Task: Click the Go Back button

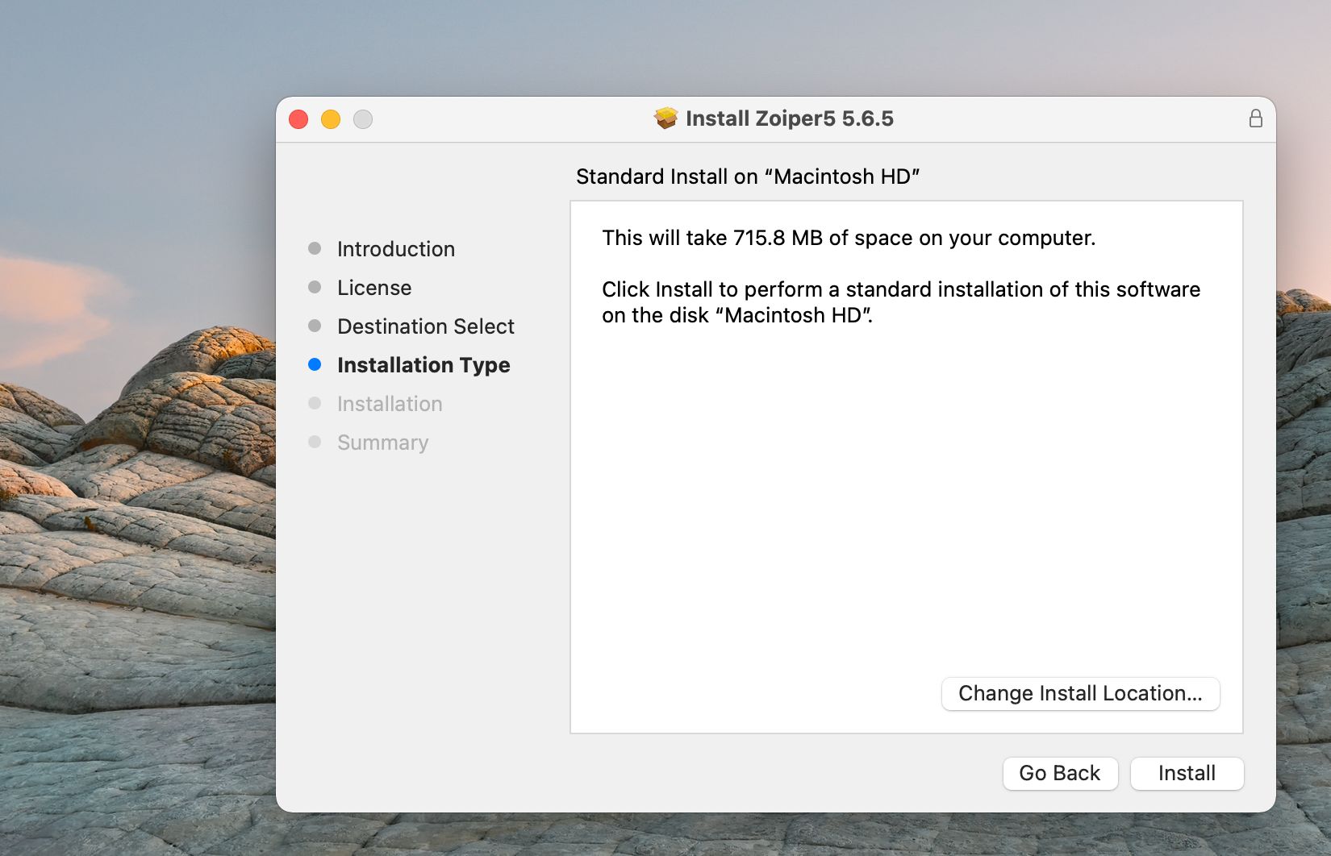Action: click(x=1060, y=773)
